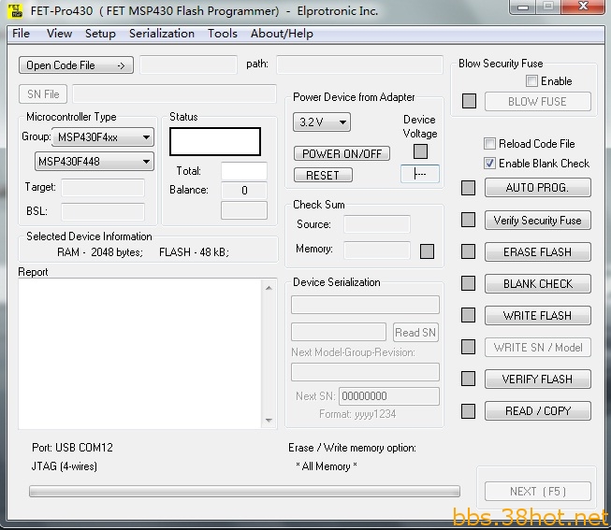This screenshot has height=530, width=611.
Task: Open the File menu
Action: [21, 34]
